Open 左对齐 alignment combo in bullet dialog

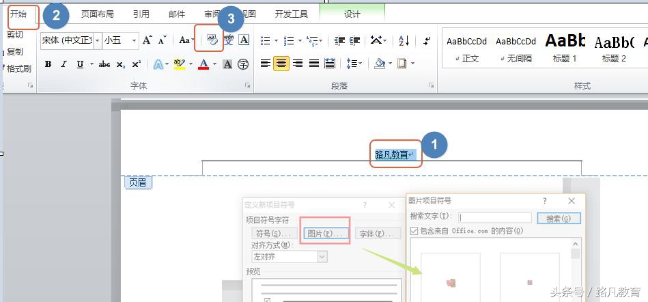point(290,257)
